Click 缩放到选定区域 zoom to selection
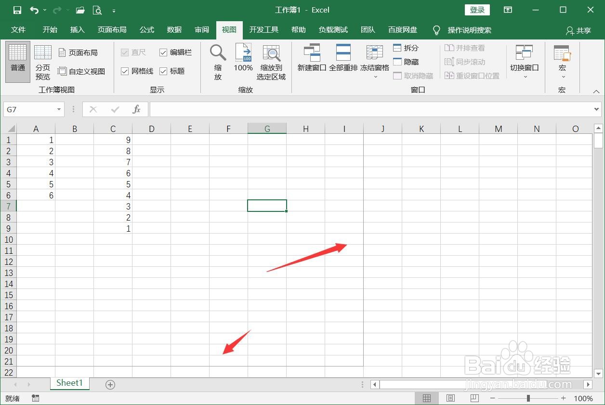 (x=271, y=62)
